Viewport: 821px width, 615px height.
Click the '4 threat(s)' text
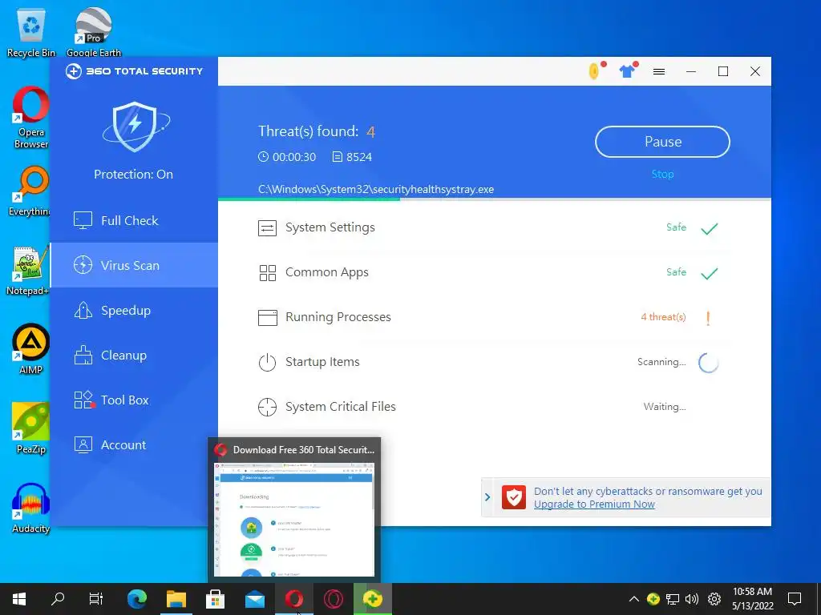(x=663, y=317)
